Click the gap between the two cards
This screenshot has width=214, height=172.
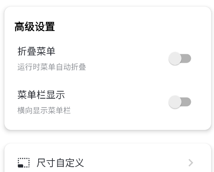click(108, 137)
